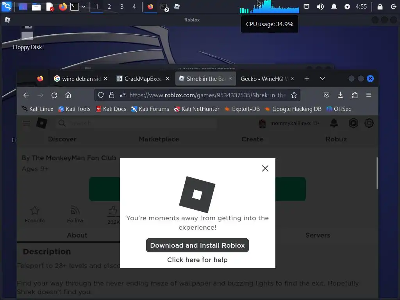Open terminal emulator from the panel
The height and width of the screenshot is (300, 400).
tap(75, 7)
